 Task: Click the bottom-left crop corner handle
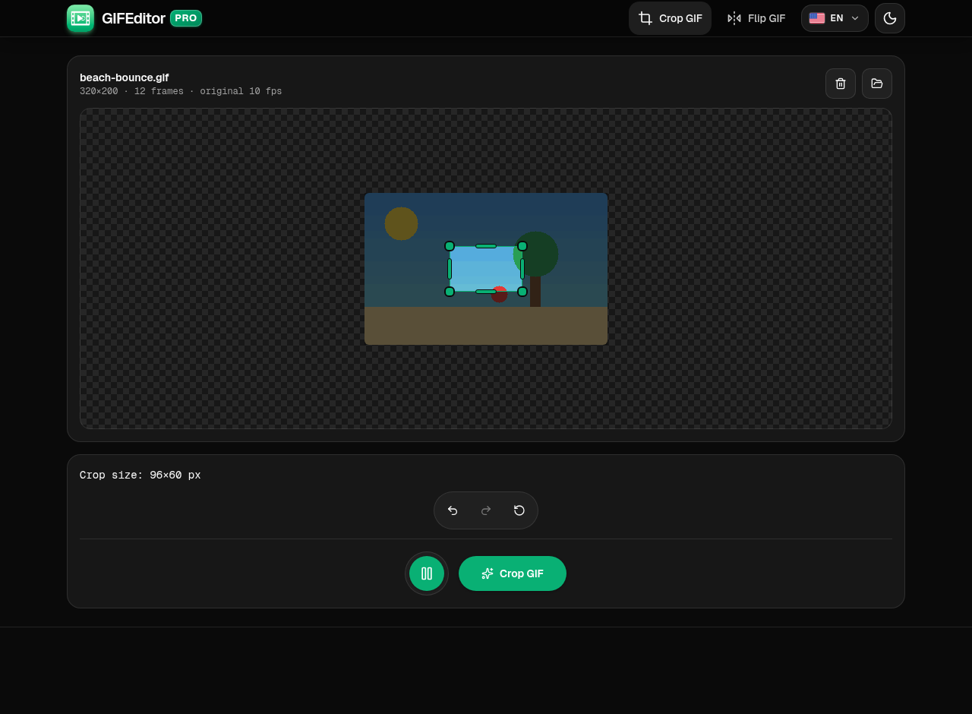[450, 292]
